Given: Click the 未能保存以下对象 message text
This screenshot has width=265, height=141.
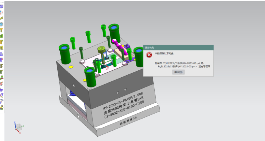Looking at the screenshot, I should coord(164,53).
